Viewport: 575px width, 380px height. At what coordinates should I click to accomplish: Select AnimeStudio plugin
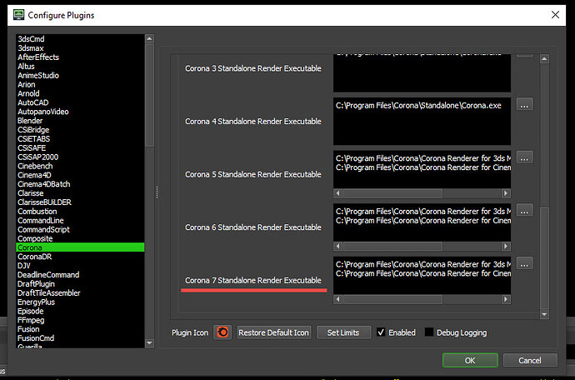coord(80,75)
